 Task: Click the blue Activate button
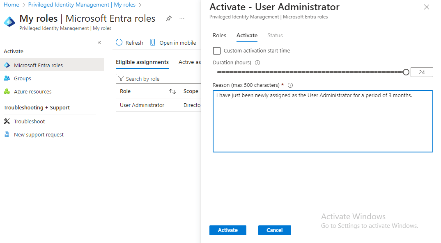coord(227,230)
